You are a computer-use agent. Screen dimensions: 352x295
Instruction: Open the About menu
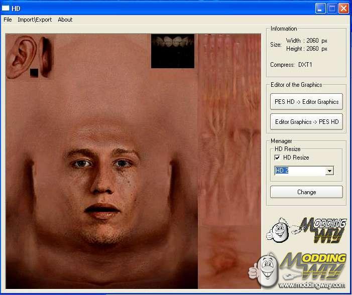65,20
